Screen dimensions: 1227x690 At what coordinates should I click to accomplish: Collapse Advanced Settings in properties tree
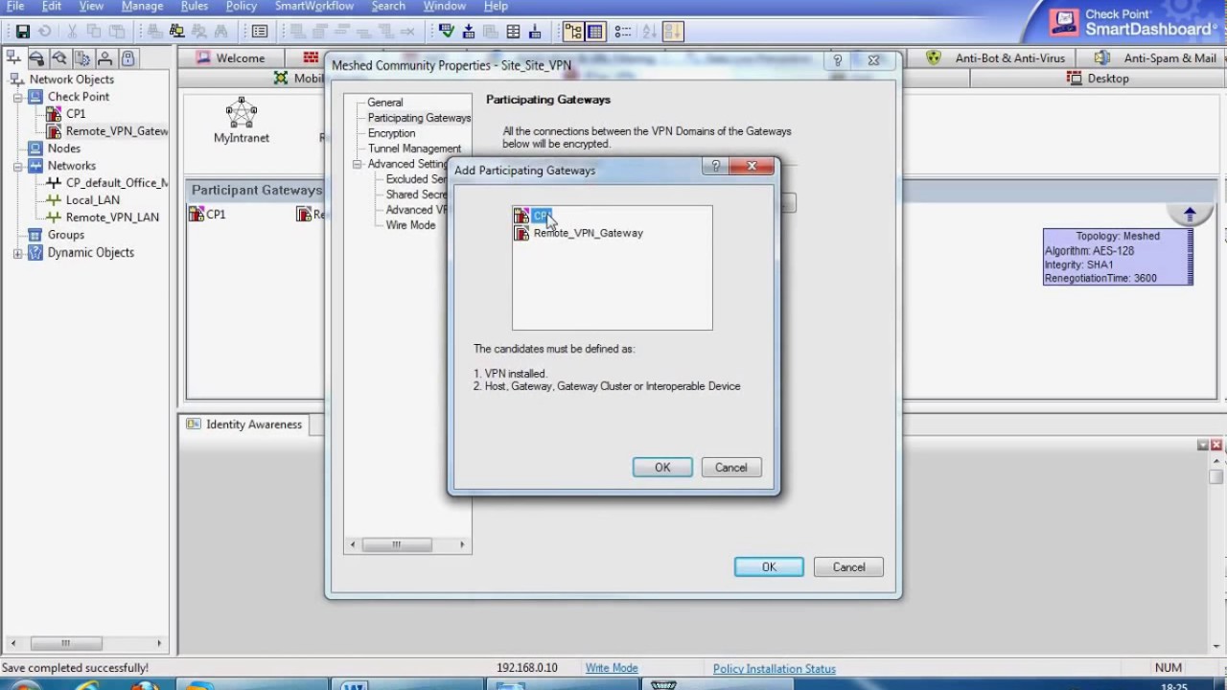357,164
